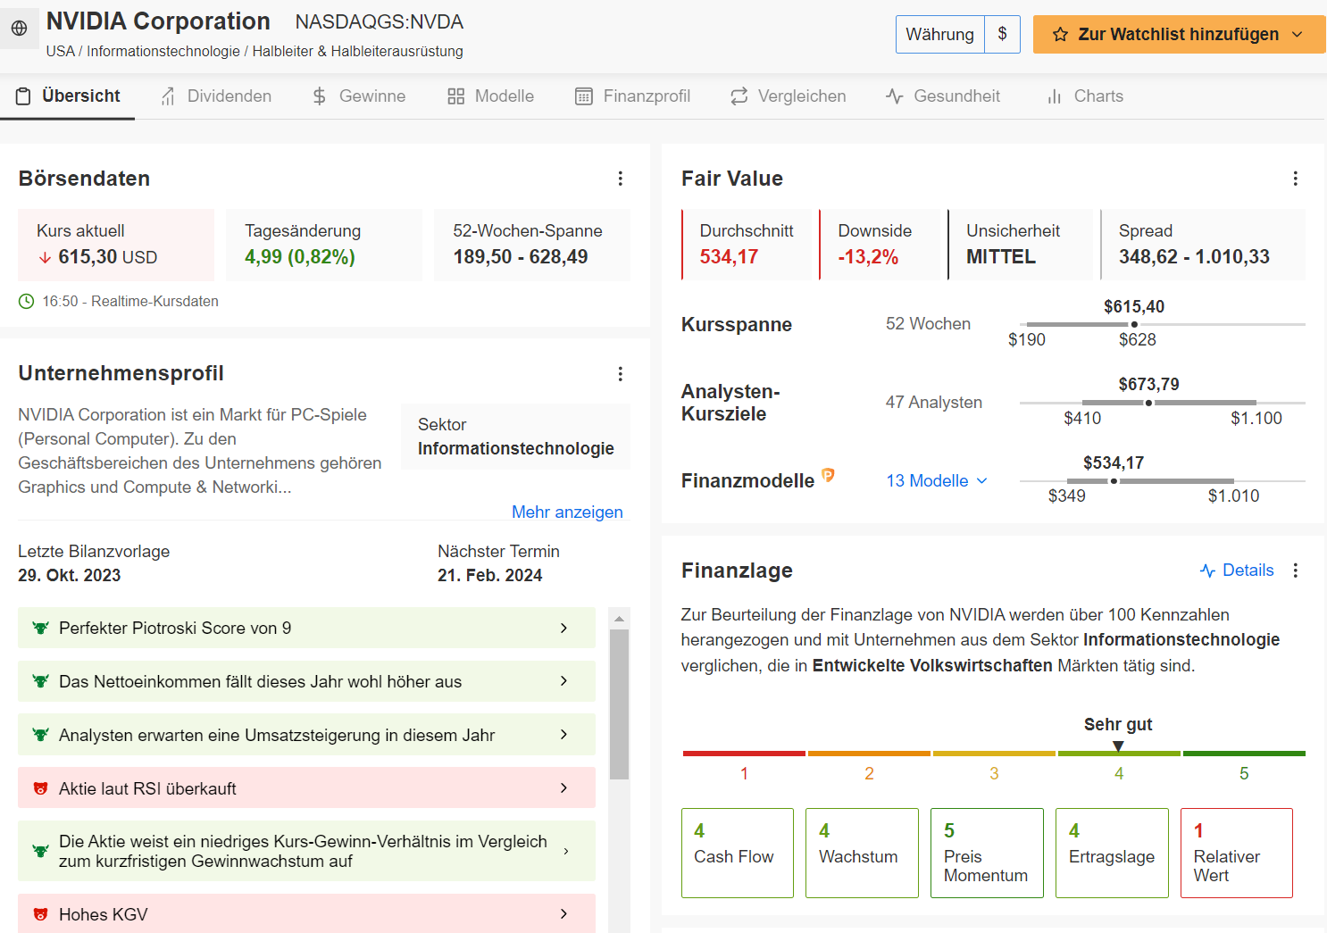This screenshot has width=1327, height=933.
Task: Click the bull icon on Piotroski Score row
Action: click(x=40, y=628)
